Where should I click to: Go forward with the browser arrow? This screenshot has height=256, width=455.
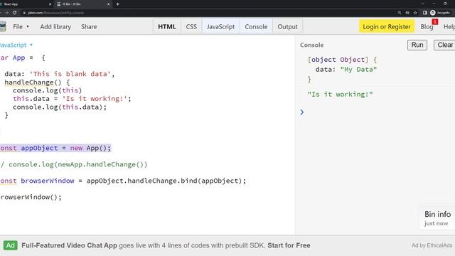(6, 13)
